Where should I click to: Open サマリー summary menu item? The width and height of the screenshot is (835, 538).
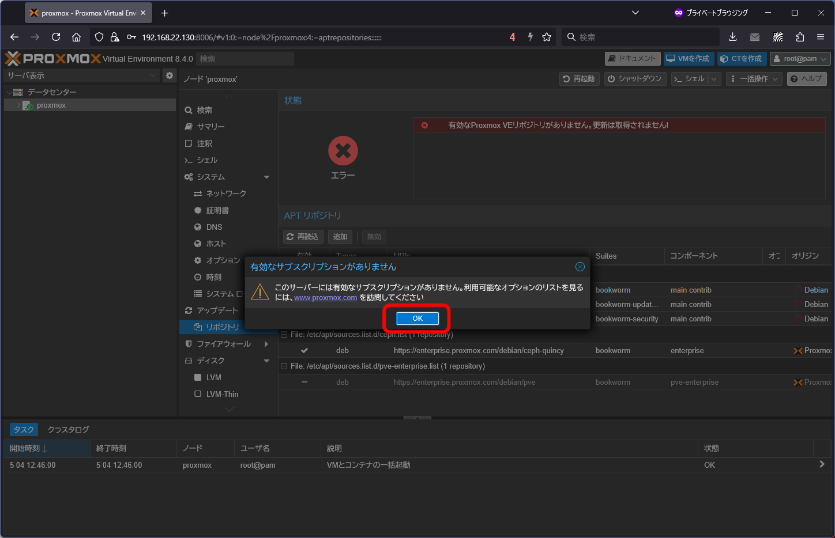228,127
